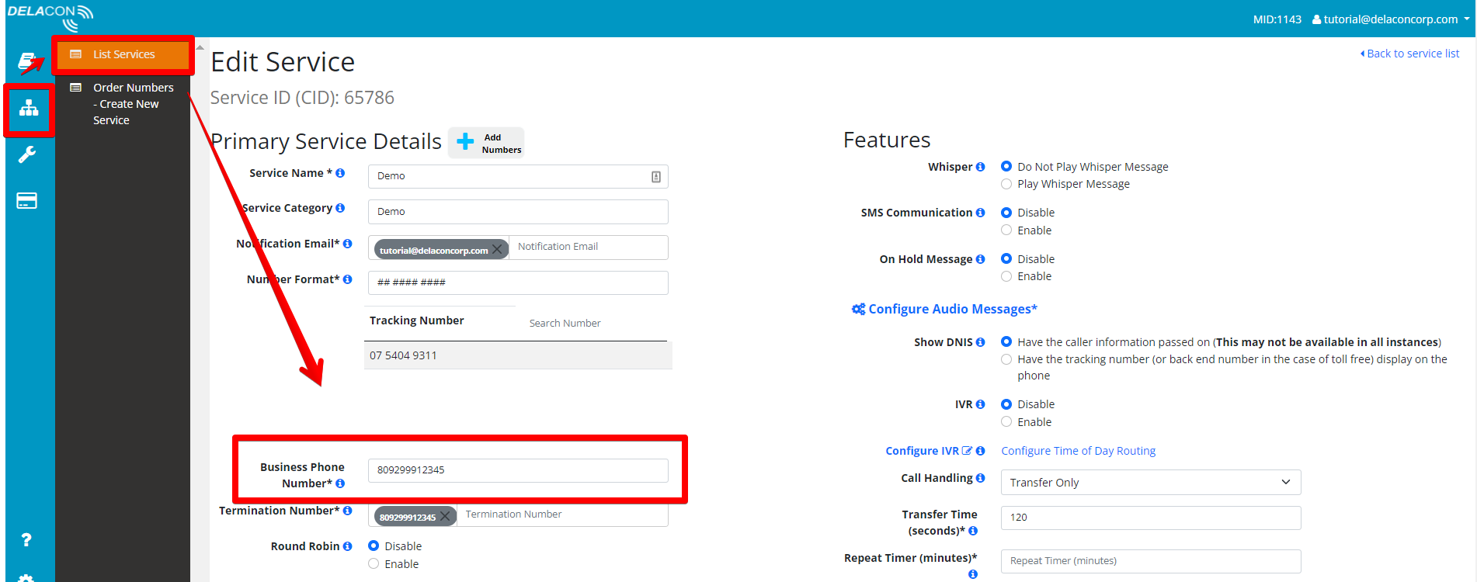Click the Transfer Time seconds field
The image size is (1477, 582).
point(1151,518)
